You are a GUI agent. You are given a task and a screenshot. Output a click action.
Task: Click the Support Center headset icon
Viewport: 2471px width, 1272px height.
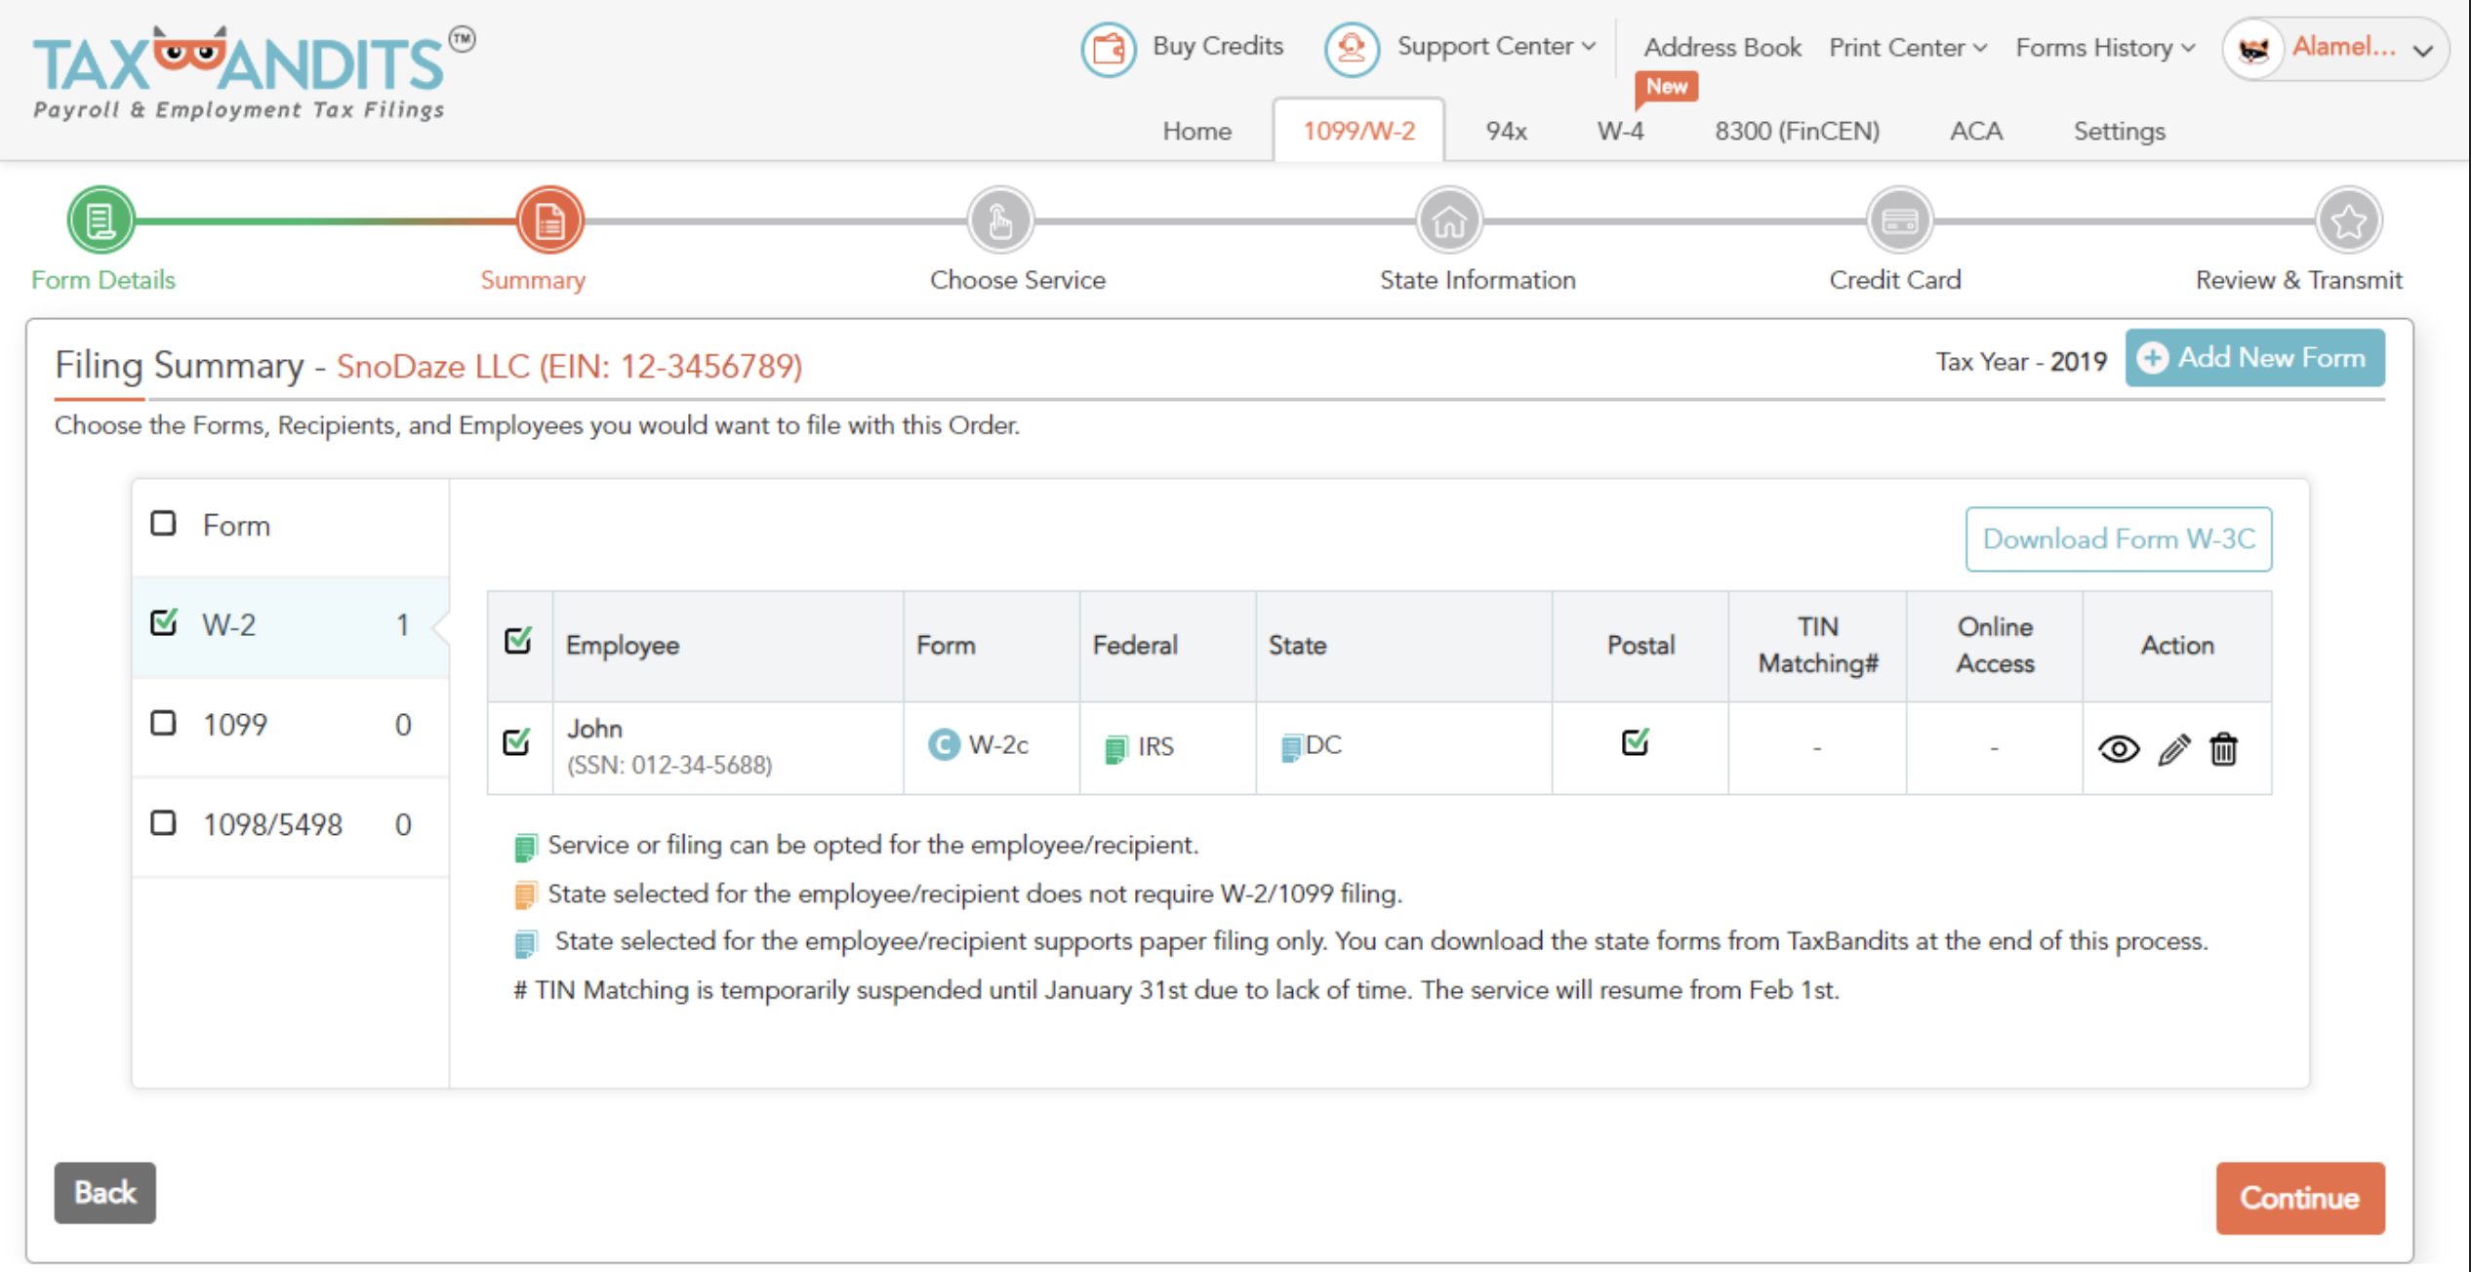click(1351, 48)
